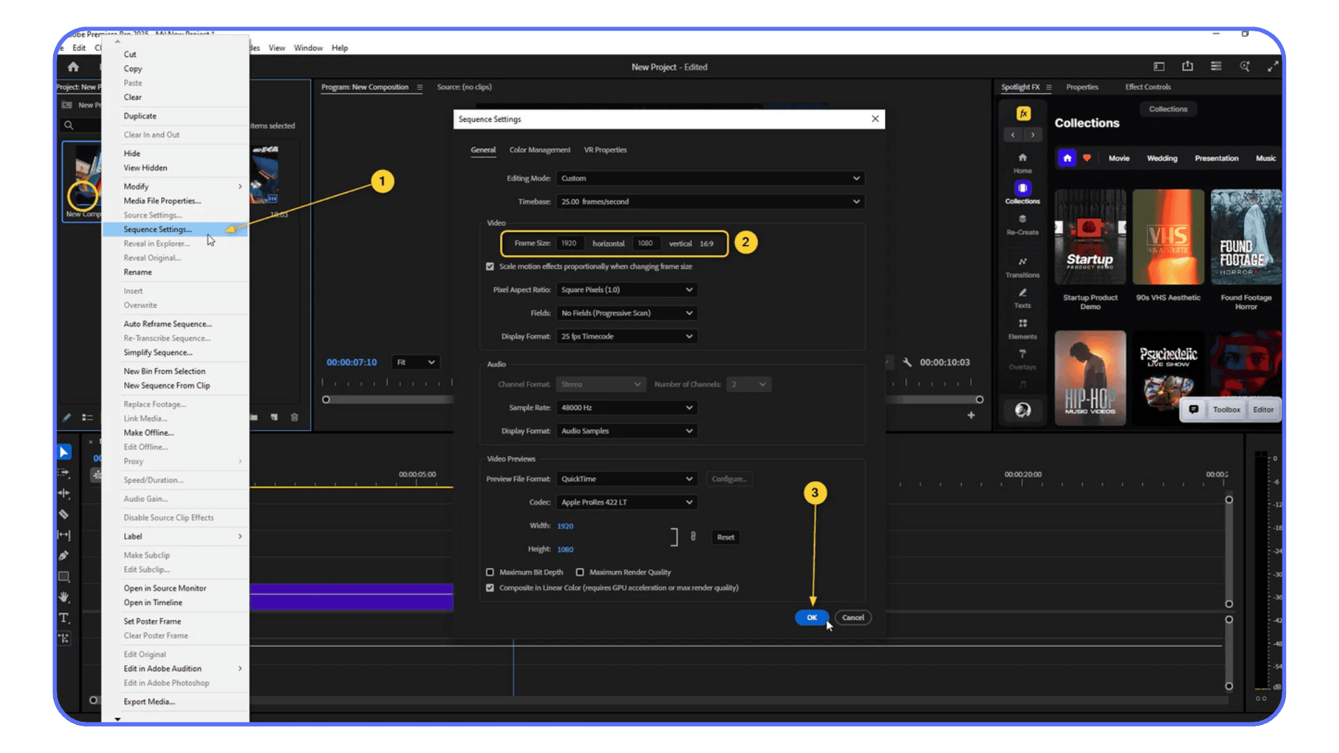Click the export share icon in top bar

click(x=1188, y=66)
